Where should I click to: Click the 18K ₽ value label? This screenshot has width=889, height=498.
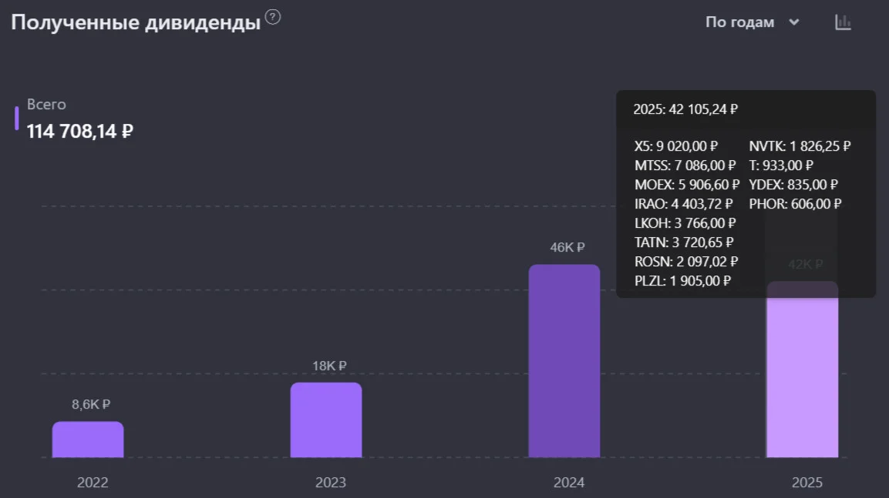pyautogui.click(x=328, y=366)
